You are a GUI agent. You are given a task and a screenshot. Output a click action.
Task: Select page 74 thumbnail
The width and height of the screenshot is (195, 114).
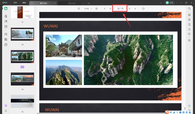pyautogui.click(x=22, y=79)
